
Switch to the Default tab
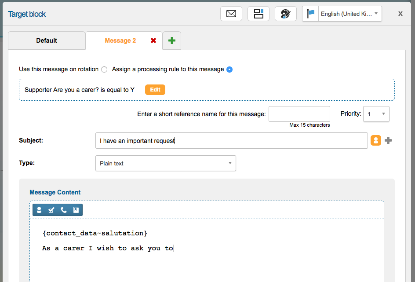point(47,40)
